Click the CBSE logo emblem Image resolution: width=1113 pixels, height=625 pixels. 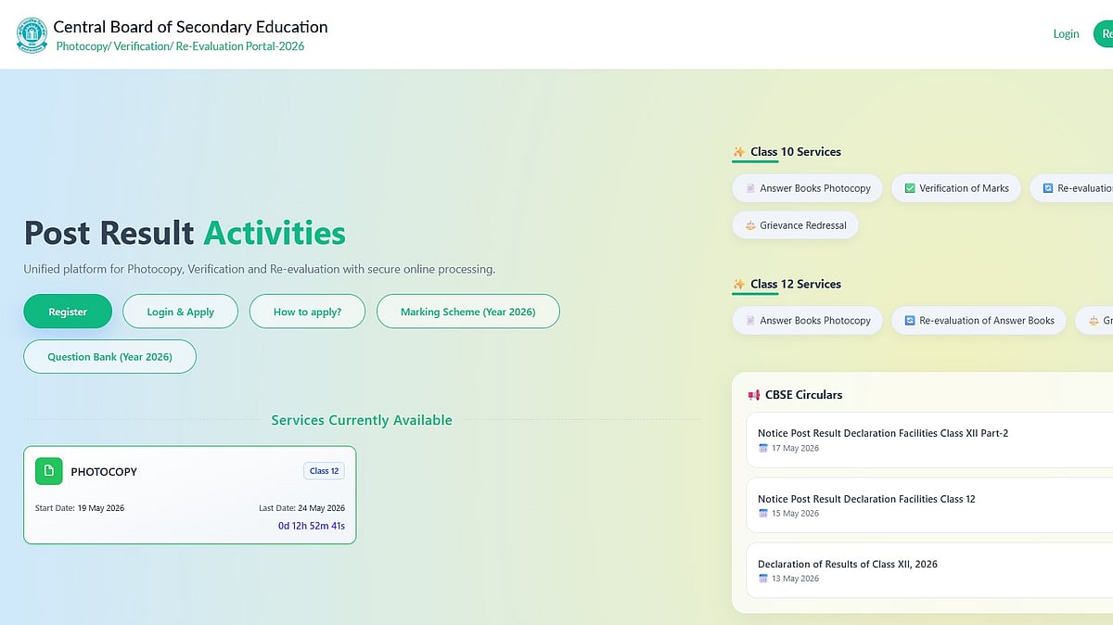[x=31, y=35]
